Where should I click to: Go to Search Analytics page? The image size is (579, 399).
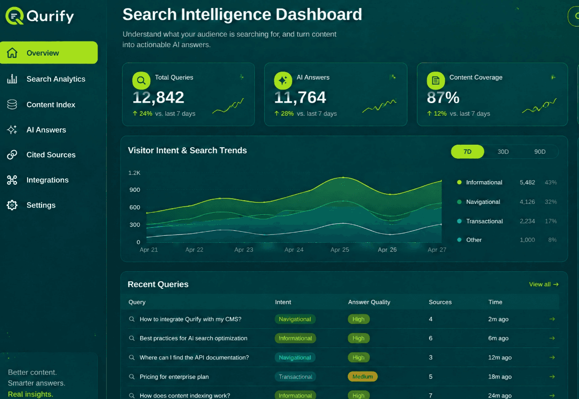[x=56, y=79]
